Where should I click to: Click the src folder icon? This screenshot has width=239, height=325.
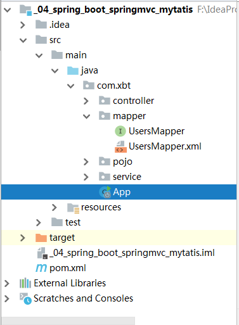(41, 40)
